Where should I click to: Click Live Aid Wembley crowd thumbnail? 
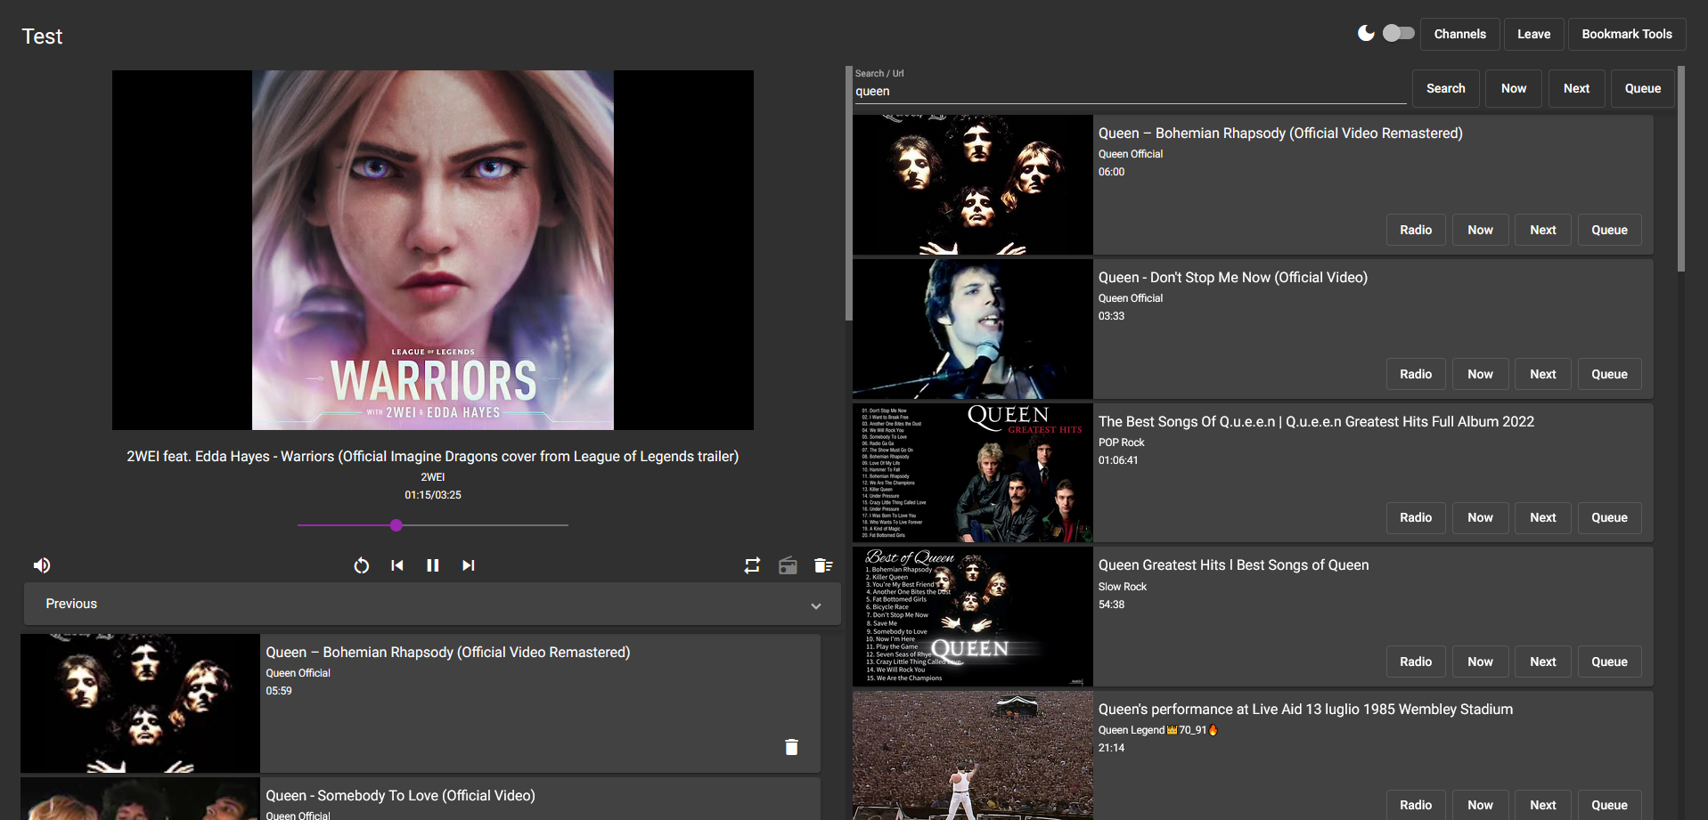973,756
